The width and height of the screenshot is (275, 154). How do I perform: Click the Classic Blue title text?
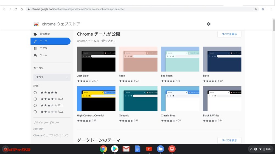(168, 115)
